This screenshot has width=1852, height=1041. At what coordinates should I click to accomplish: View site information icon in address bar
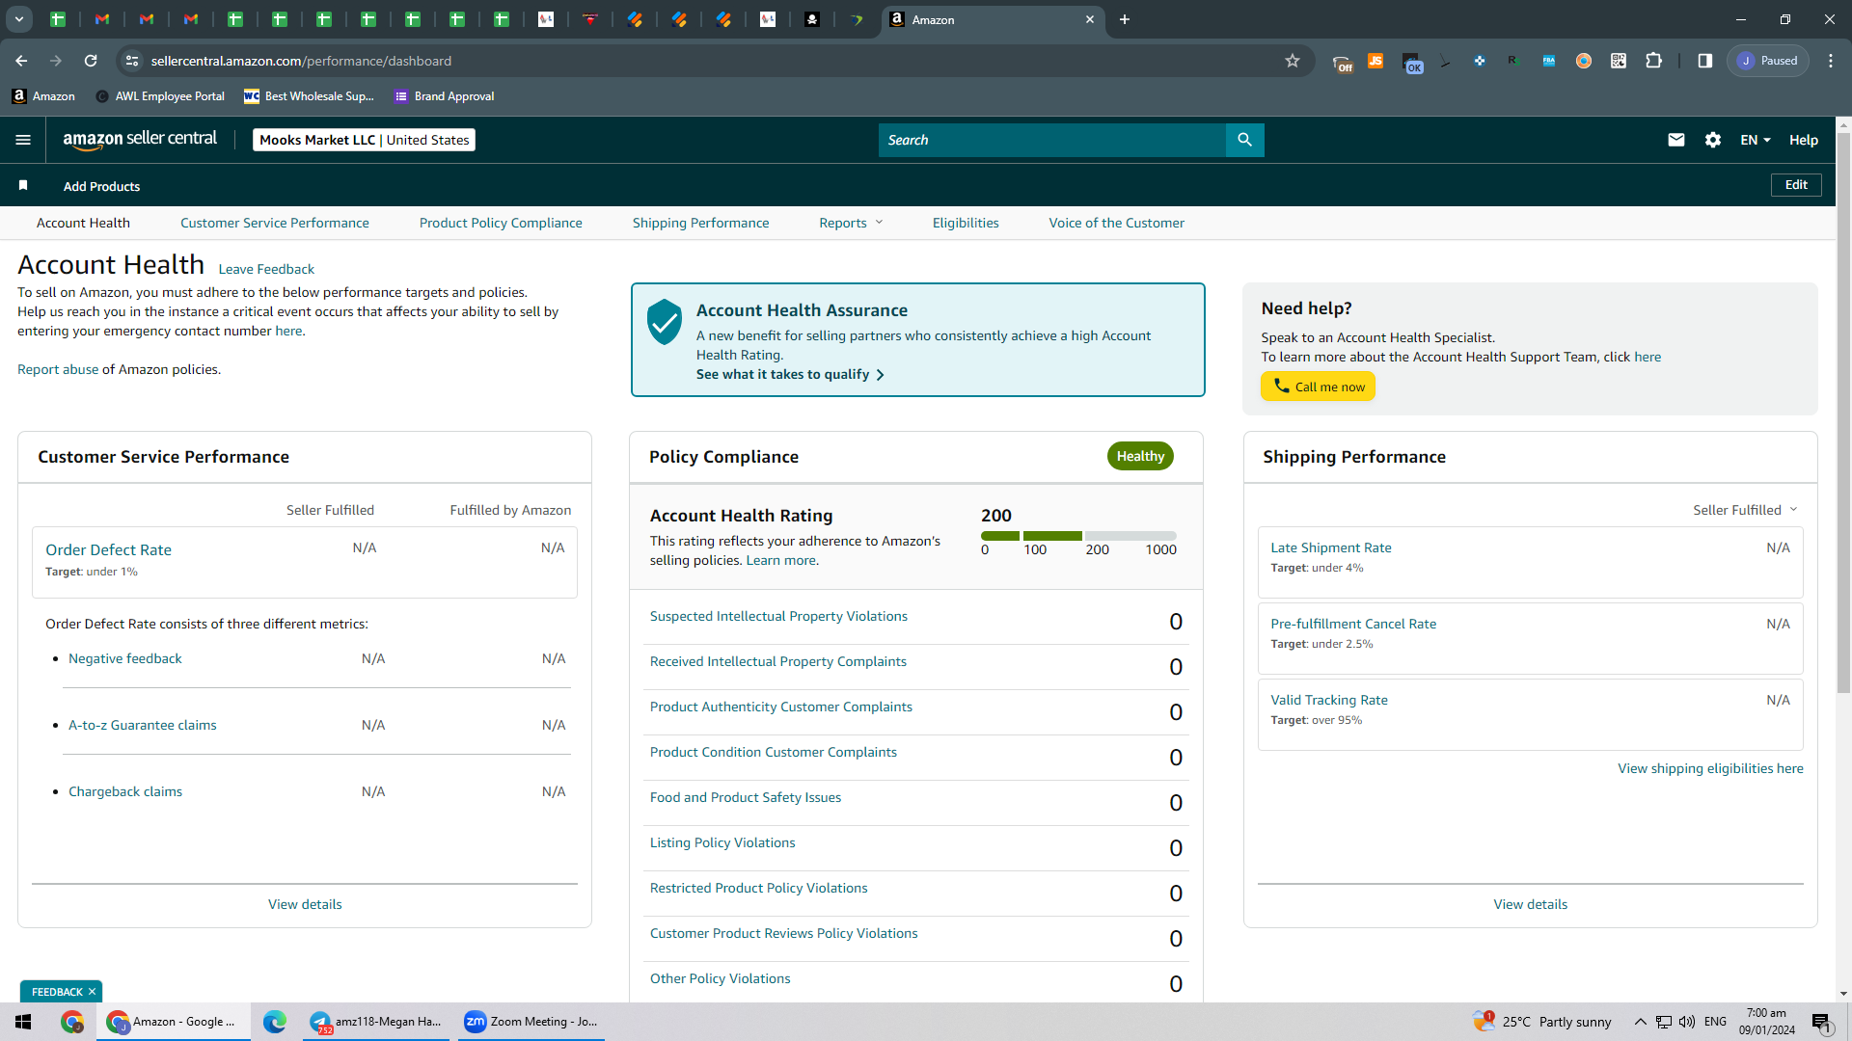132,61
